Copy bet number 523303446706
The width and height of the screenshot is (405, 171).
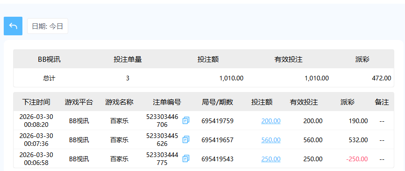(x=186, y=120)
